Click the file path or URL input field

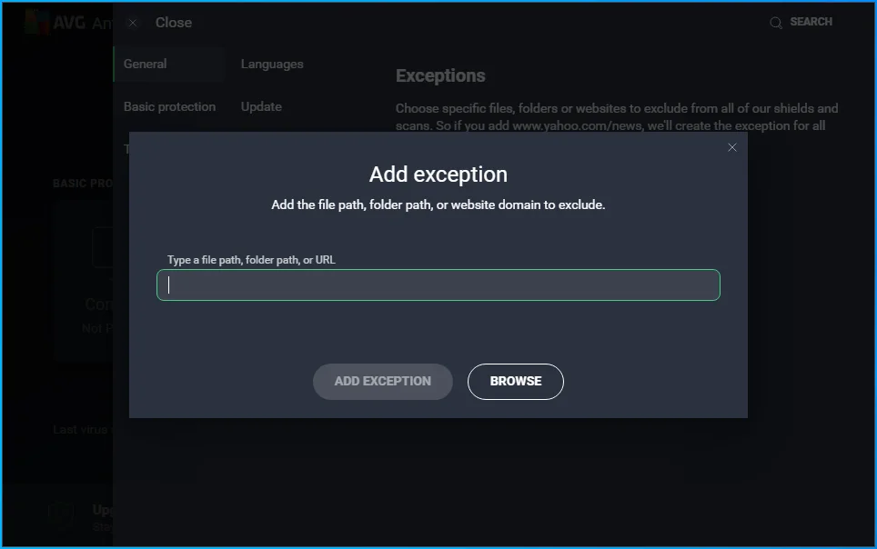pyautogui.click(x=438, y=285)
